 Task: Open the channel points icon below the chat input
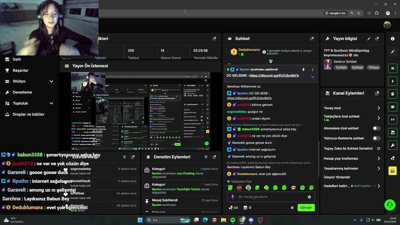pyautogui.click(x=233, y=207)
